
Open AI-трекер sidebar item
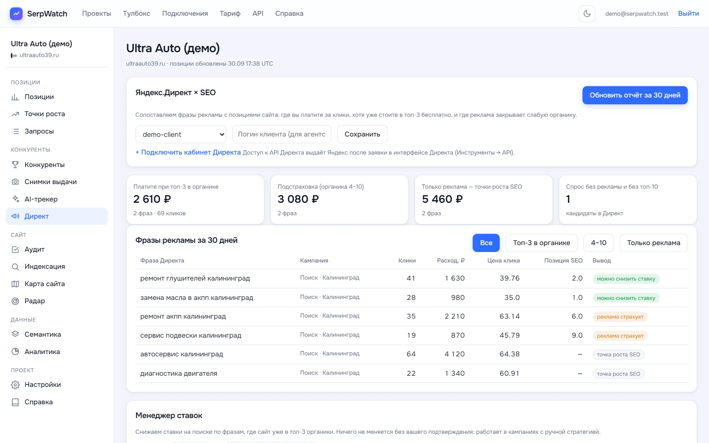point(57,199)
